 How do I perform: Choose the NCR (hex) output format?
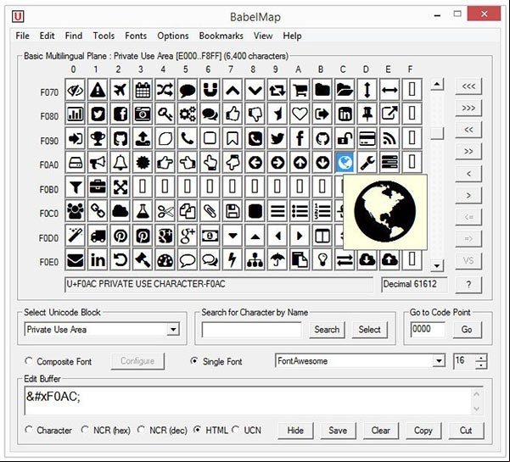85,430
